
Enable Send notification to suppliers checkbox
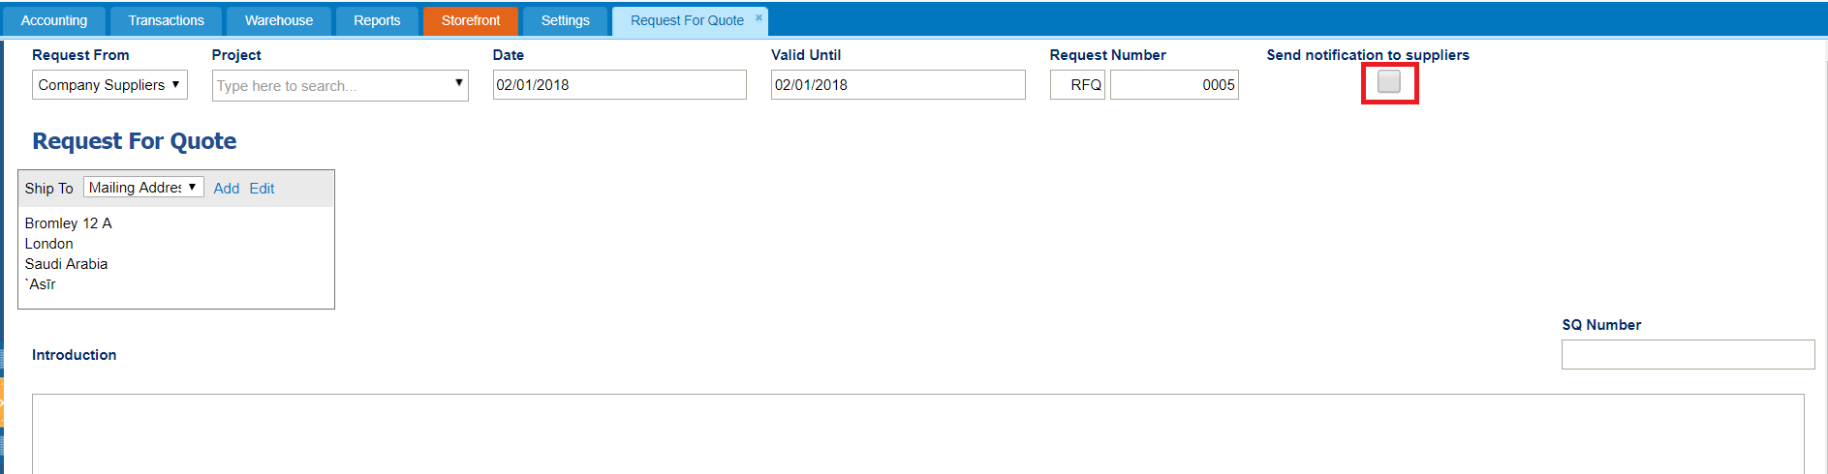(x=1389, y=82)
